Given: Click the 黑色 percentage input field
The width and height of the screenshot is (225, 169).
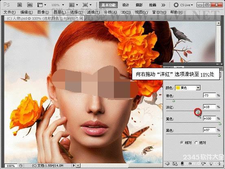Looking at the screenshot, I should pyautogui.click(x=210, y=130).
